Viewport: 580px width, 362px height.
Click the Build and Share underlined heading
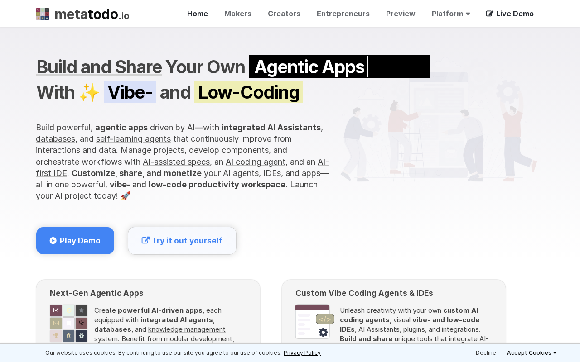[99, 67]
